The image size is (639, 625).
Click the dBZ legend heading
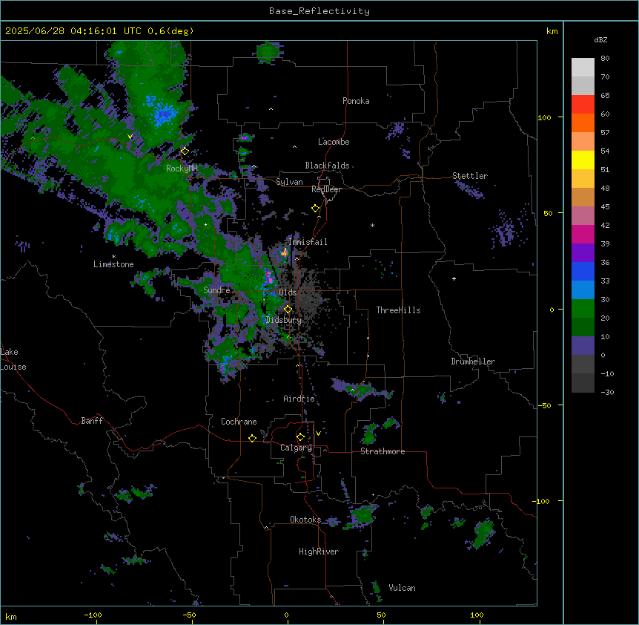[600, 39]
